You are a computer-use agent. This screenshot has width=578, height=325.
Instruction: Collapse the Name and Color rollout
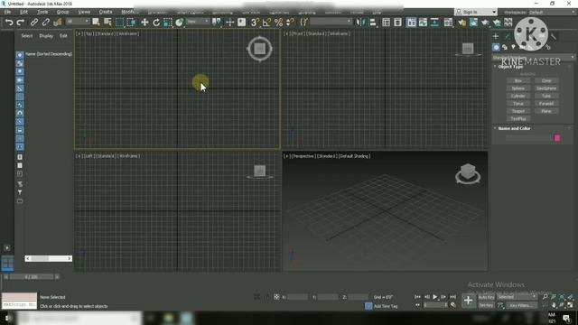514,128
